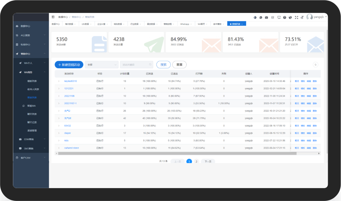Click the magnifier icon in keyword search box
The image size is (341, 201).
[x=150, y=64]
